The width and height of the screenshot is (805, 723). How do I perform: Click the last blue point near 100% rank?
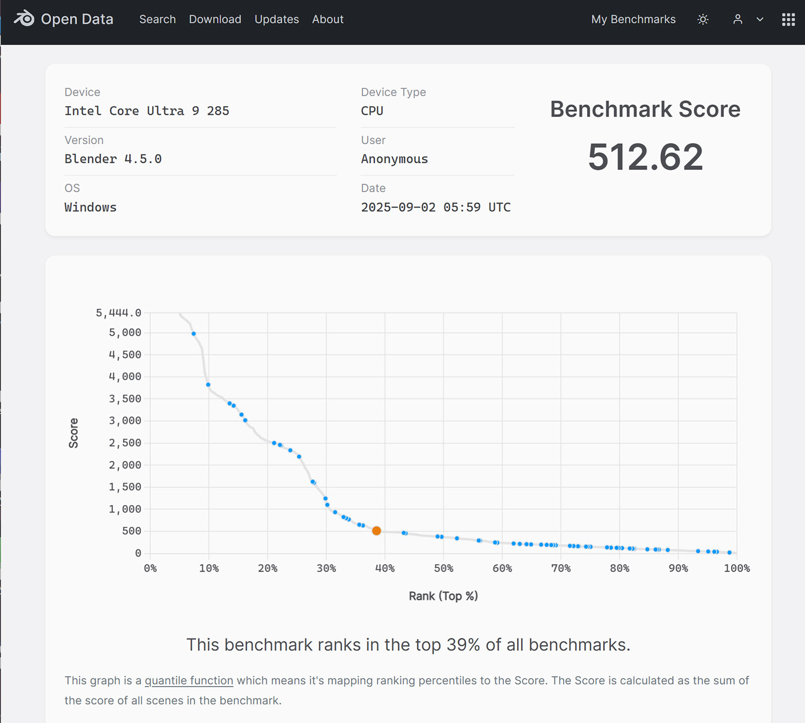730,552
